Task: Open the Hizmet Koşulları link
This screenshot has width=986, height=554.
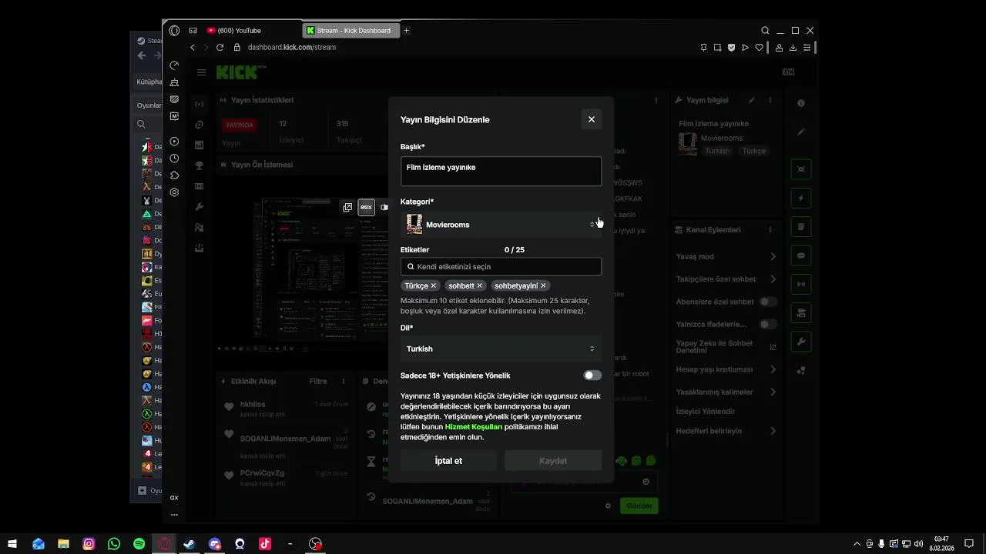Action: click(x=474, y=427)
